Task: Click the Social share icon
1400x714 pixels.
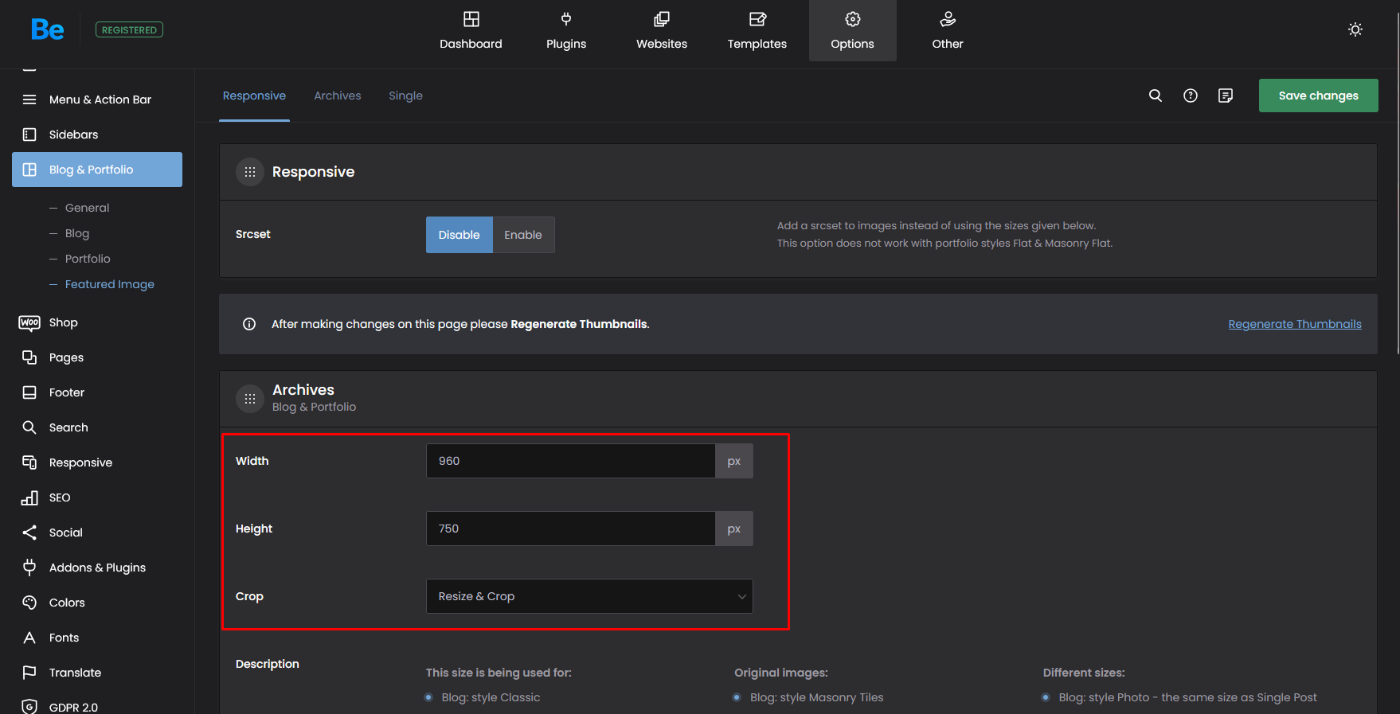Action: [x=29, y=533]
